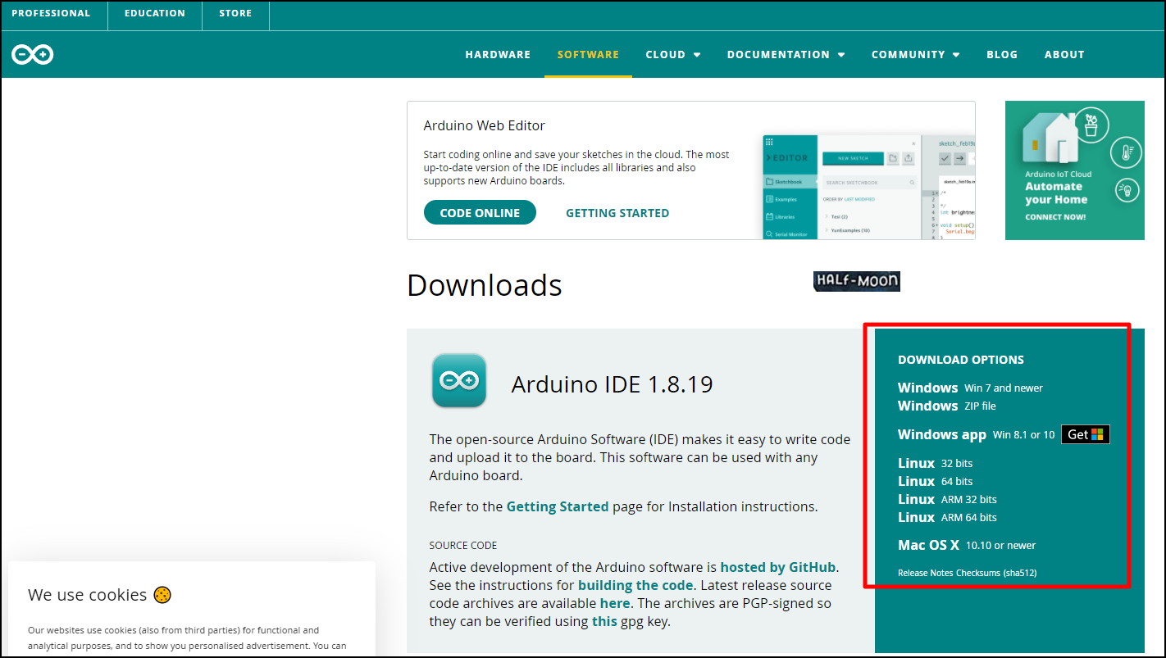Open the hosted by GitHub link
The image size is (1166, 658).
(778, 567)
